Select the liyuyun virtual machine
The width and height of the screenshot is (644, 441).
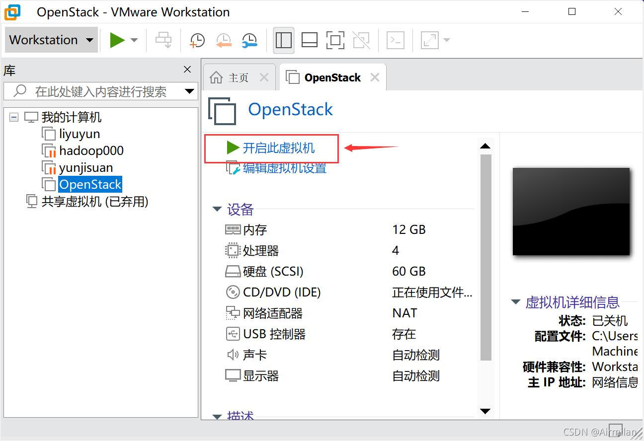(x=80, y=134)
